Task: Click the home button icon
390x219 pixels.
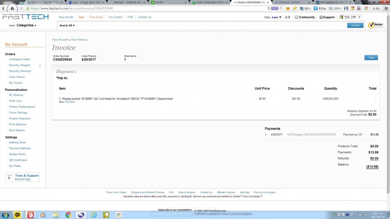Action: click(12, 8)
